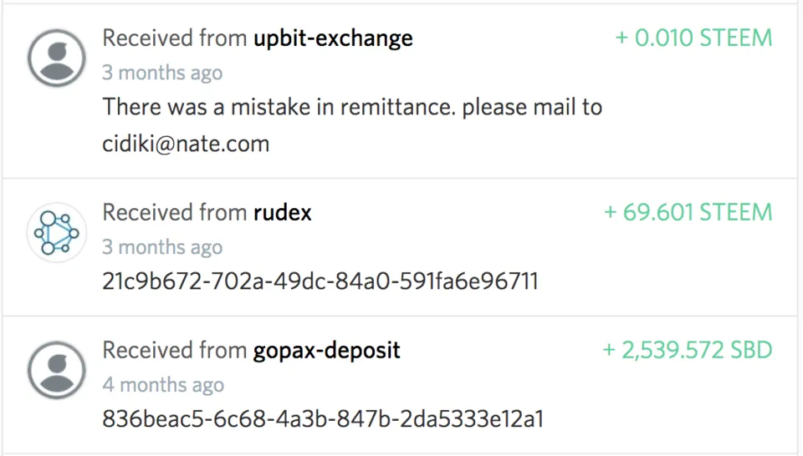Select the gopax memo ID starting 836beac5

pos(323,418)
